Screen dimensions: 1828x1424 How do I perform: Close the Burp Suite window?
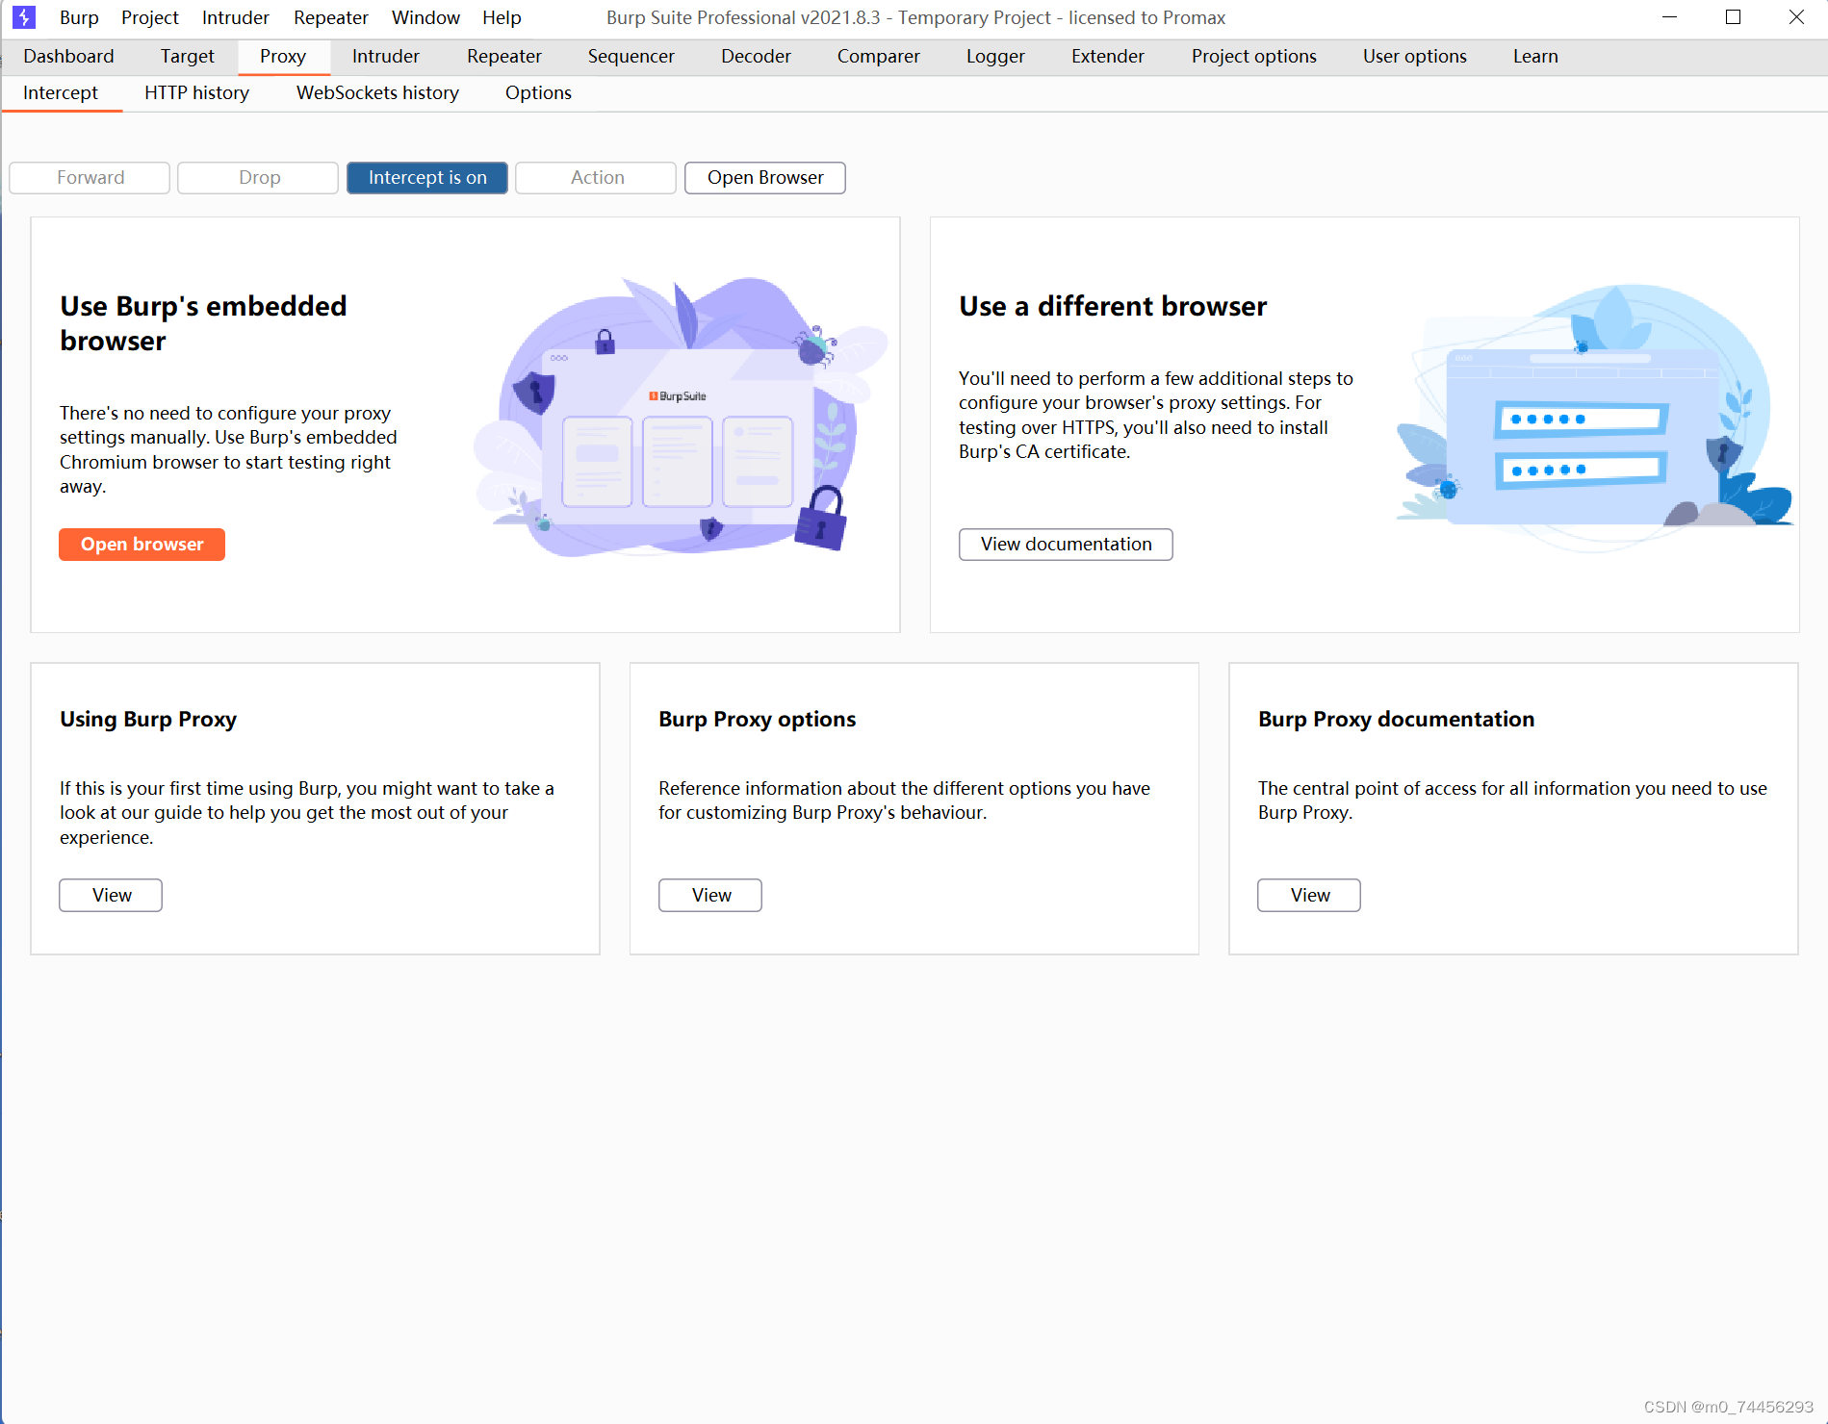tap(1796, 17)
